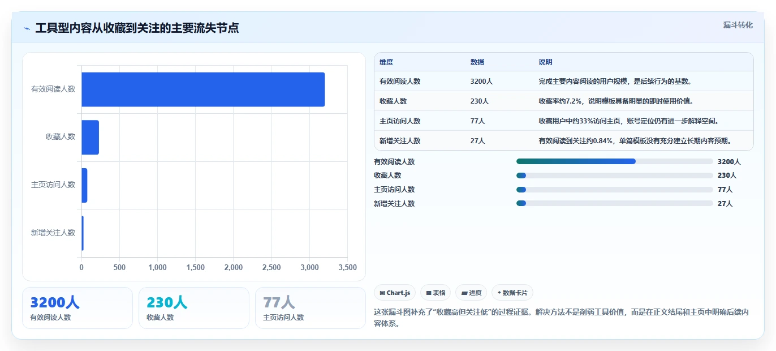Click the 1,000 x-axis tick label

point(157,267)
